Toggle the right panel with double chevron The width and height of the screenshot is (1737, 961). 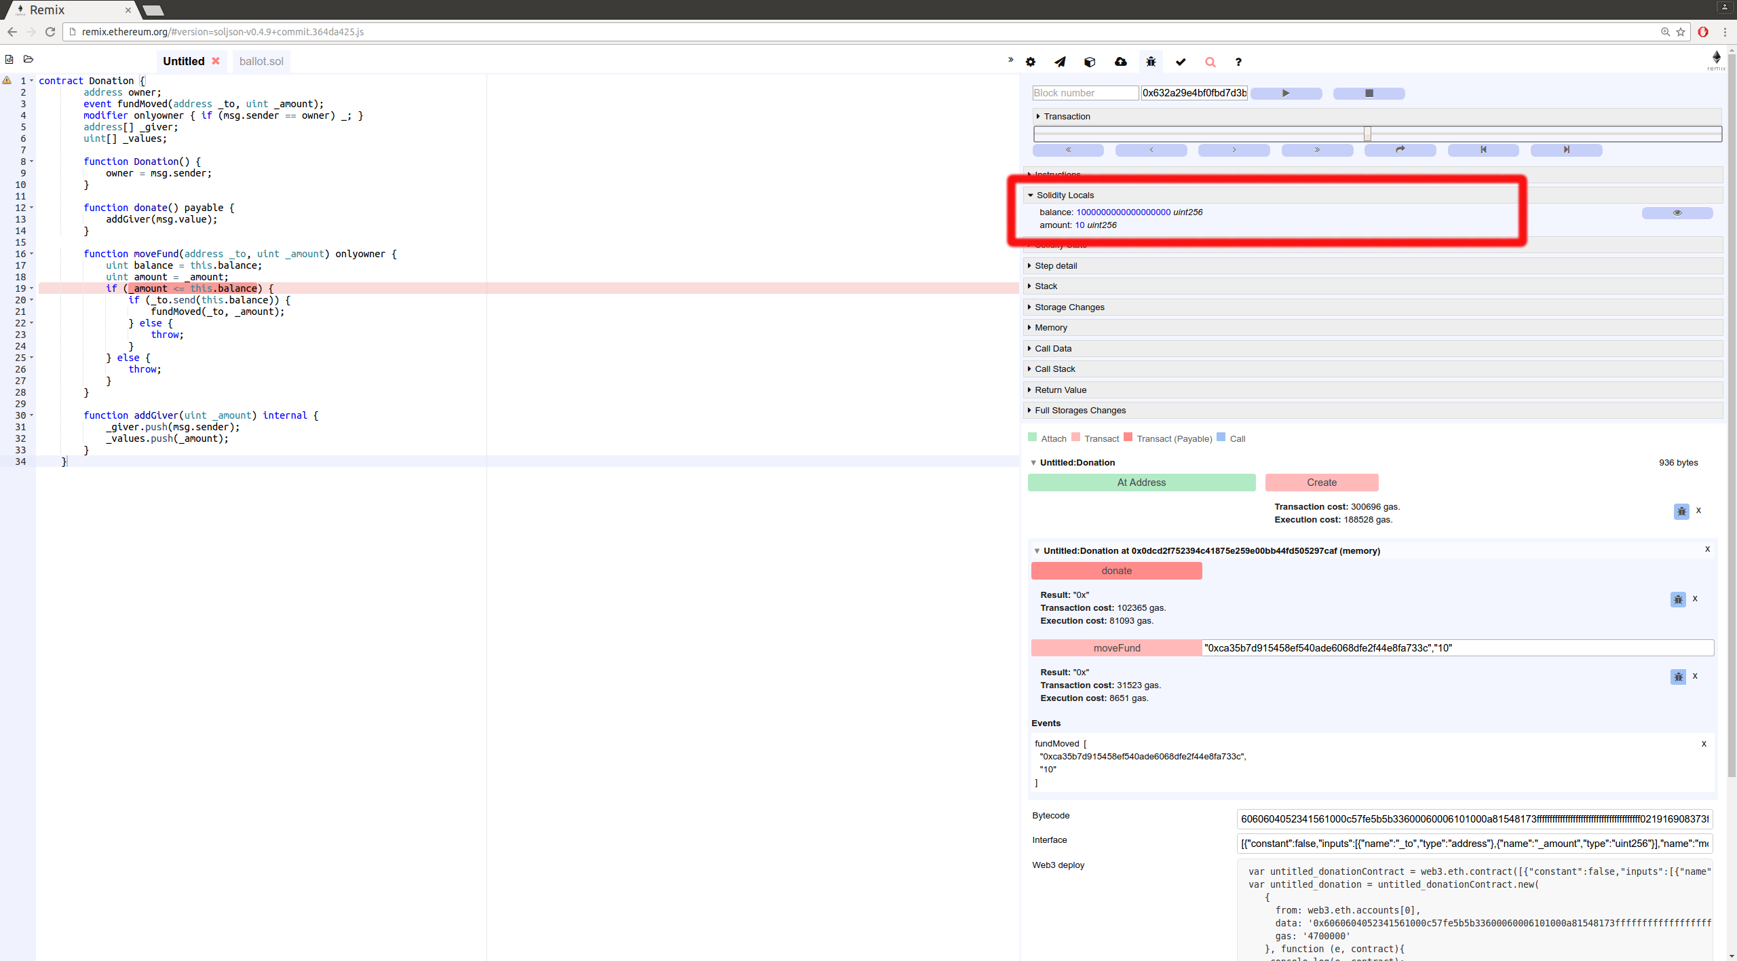tap(1010, 60)
